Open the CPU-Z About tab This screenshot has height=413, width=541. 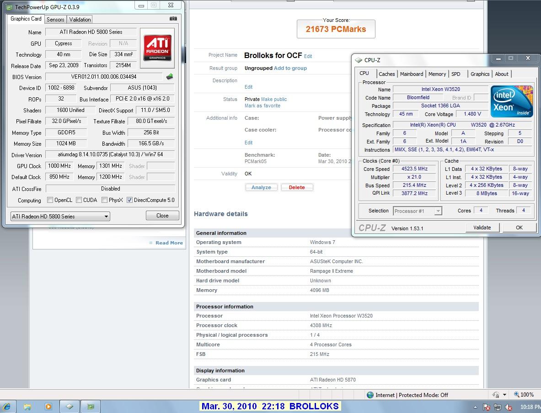point(501,74)
